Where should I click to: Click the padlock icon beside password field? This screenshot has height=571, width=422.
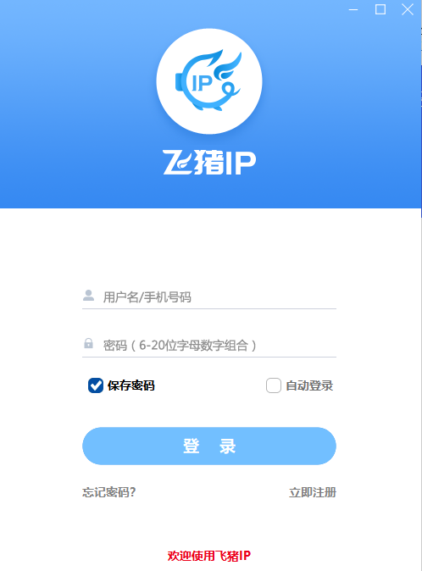[x=88, y=343]
